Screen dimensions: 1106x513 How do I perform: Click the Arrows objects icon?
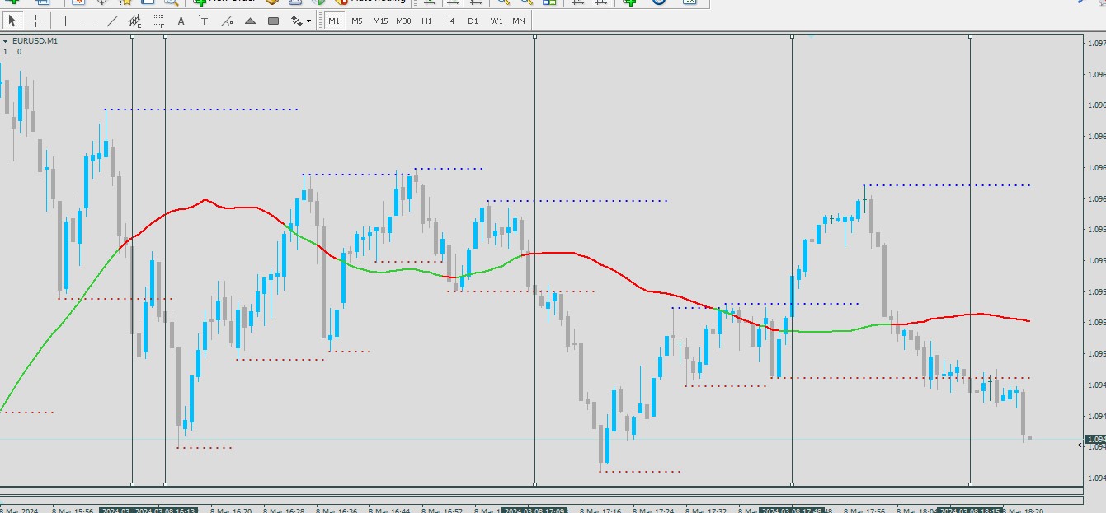[x=296, y=21]
